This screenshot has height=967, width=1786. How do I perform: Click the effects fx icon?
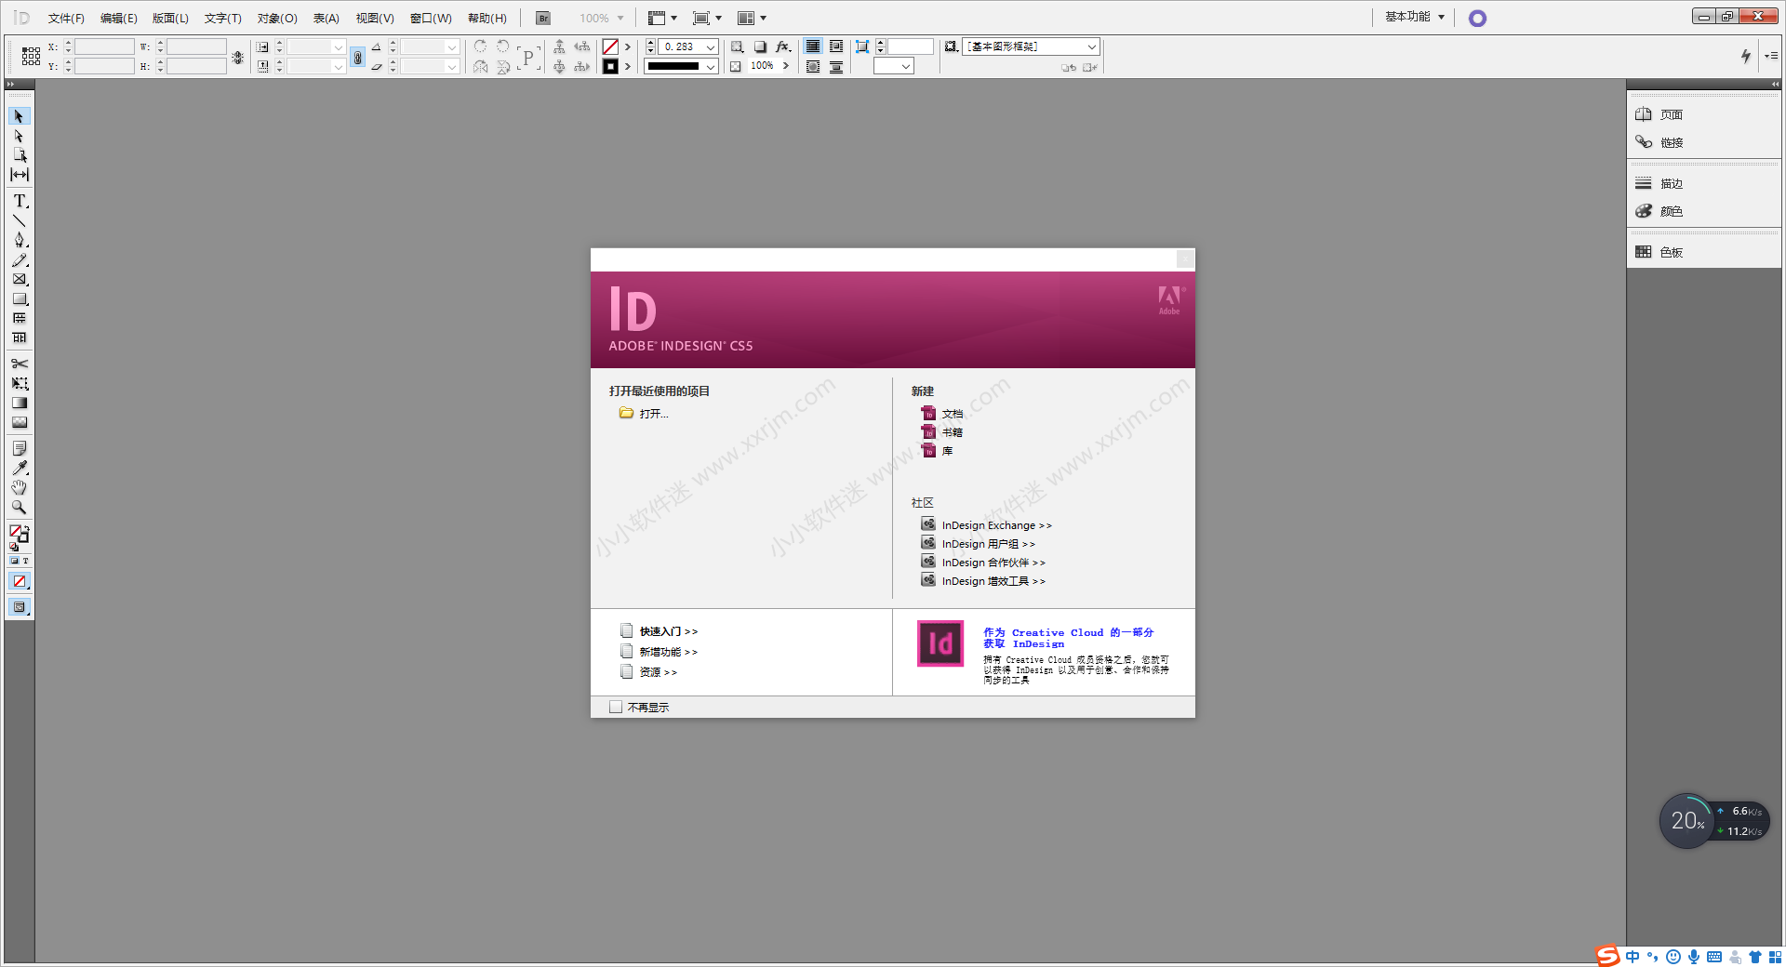point(783,46)
